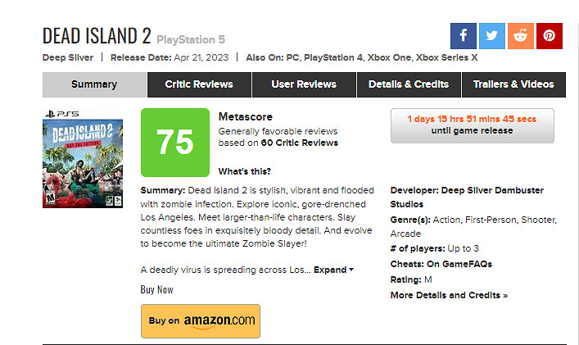
Task: Go to the Details & Credits tab
Action: pyautogui.click(x=409, y=84)
